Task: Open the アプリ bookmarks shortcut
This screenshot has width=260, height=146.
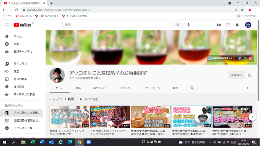Action: coord(8,16)
